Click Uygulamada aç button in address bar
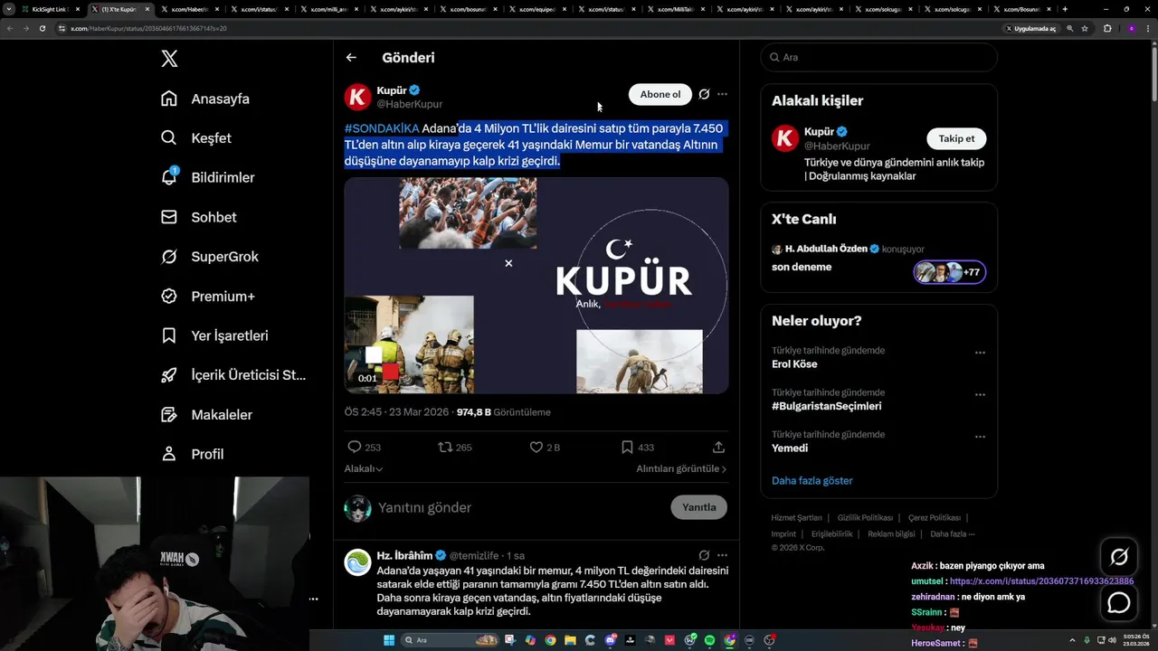1158x651 pixels. pyautogui.click(x=1031, y=28)
